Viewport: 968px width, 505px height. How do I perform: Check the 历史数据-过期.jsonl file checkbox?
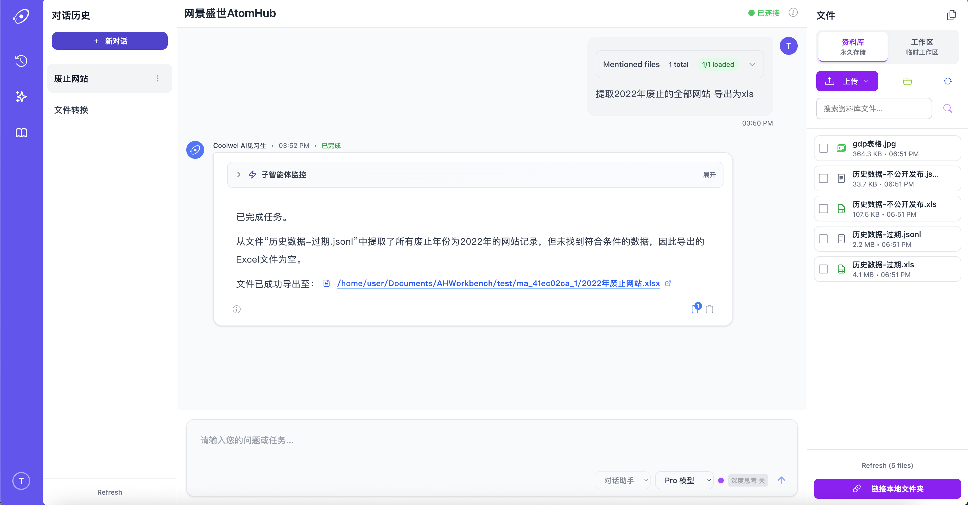tap(823, 239)
